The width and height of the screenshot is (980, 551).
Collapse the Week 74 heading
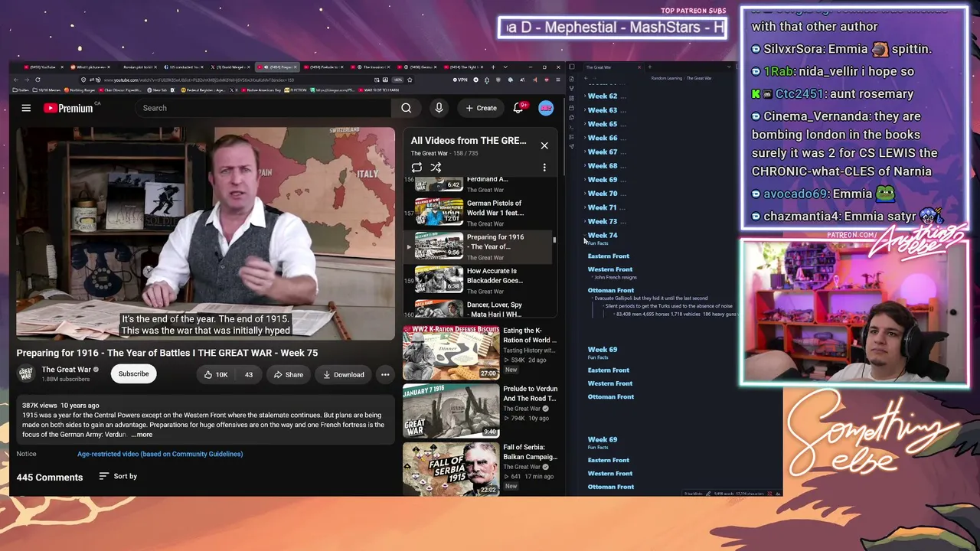585,235
